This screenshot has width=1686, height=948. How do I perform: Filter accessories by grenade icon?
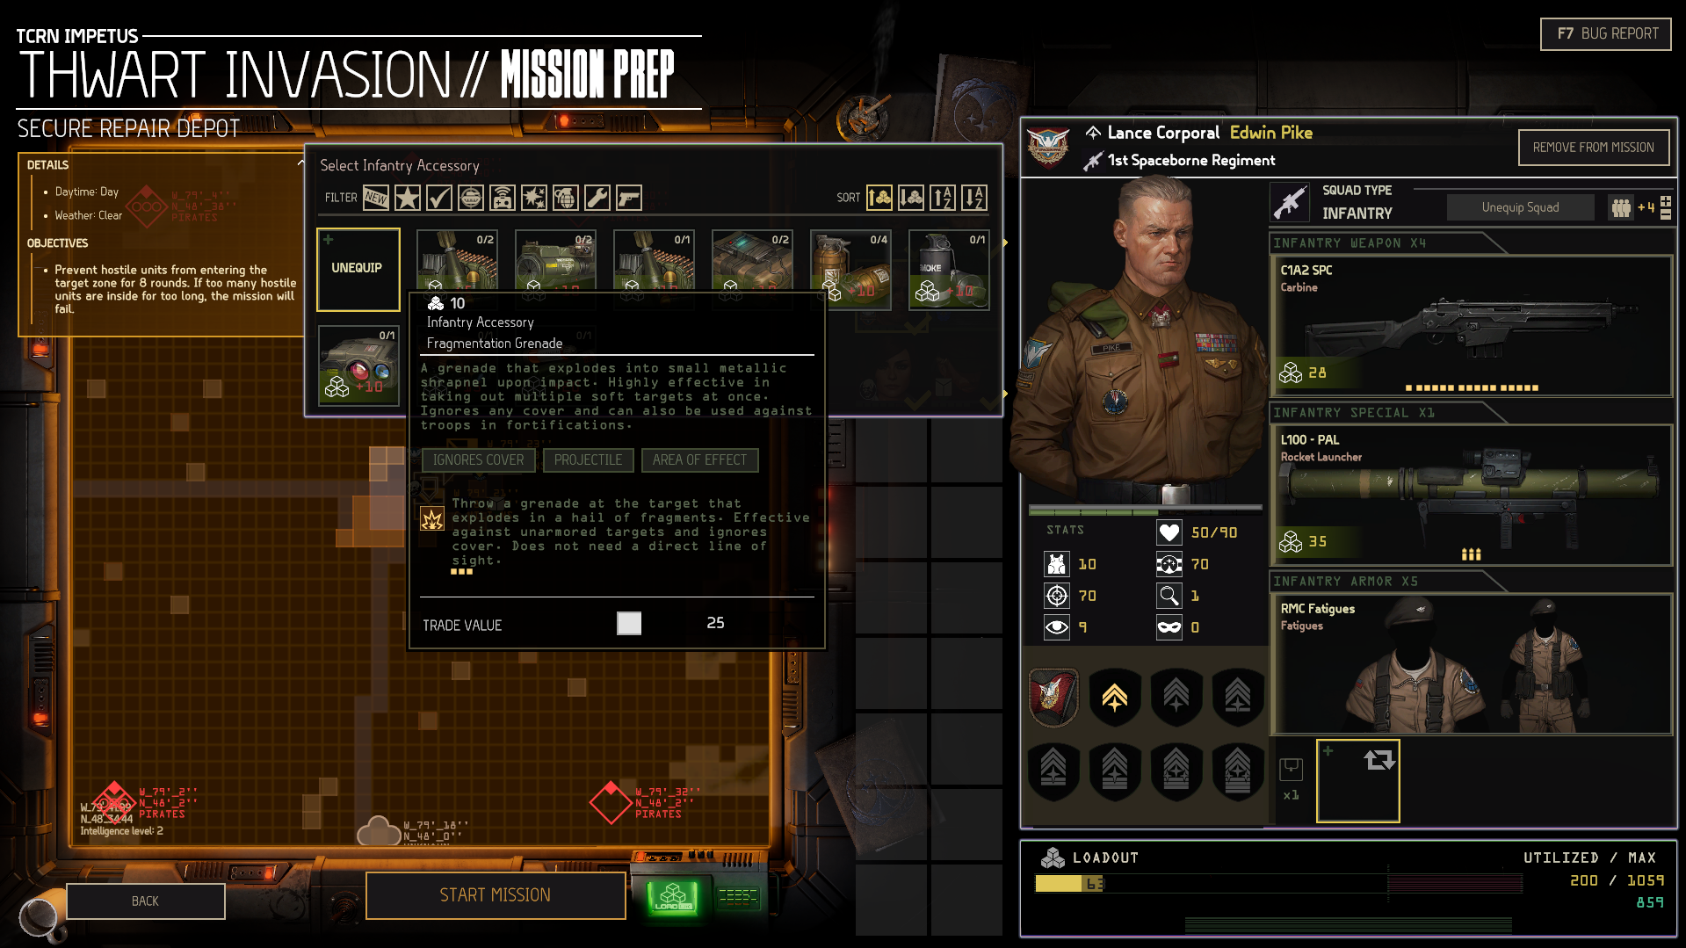point(566,198)
